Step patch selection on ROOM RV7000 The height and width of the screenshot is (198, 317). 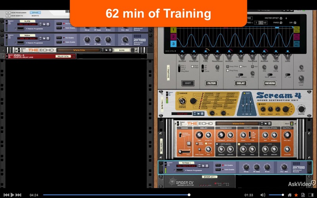pos(40,38)
